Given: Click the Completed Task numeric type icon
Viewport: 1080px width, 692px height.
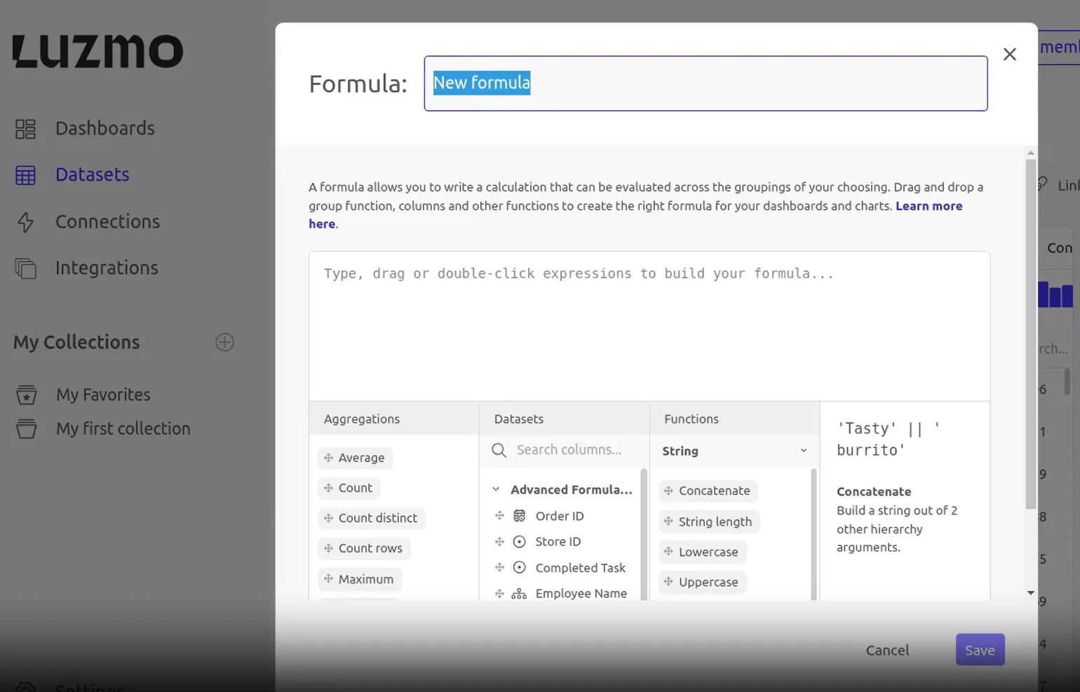Looking at the screenshot, I should (519, 567).
